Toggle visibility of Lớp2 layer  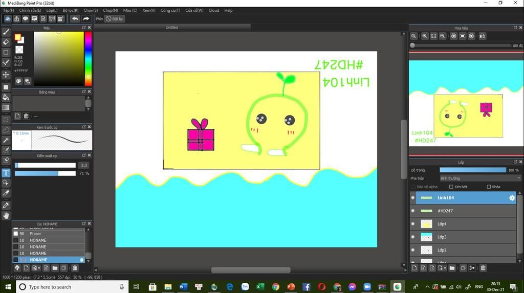[413, 250]
